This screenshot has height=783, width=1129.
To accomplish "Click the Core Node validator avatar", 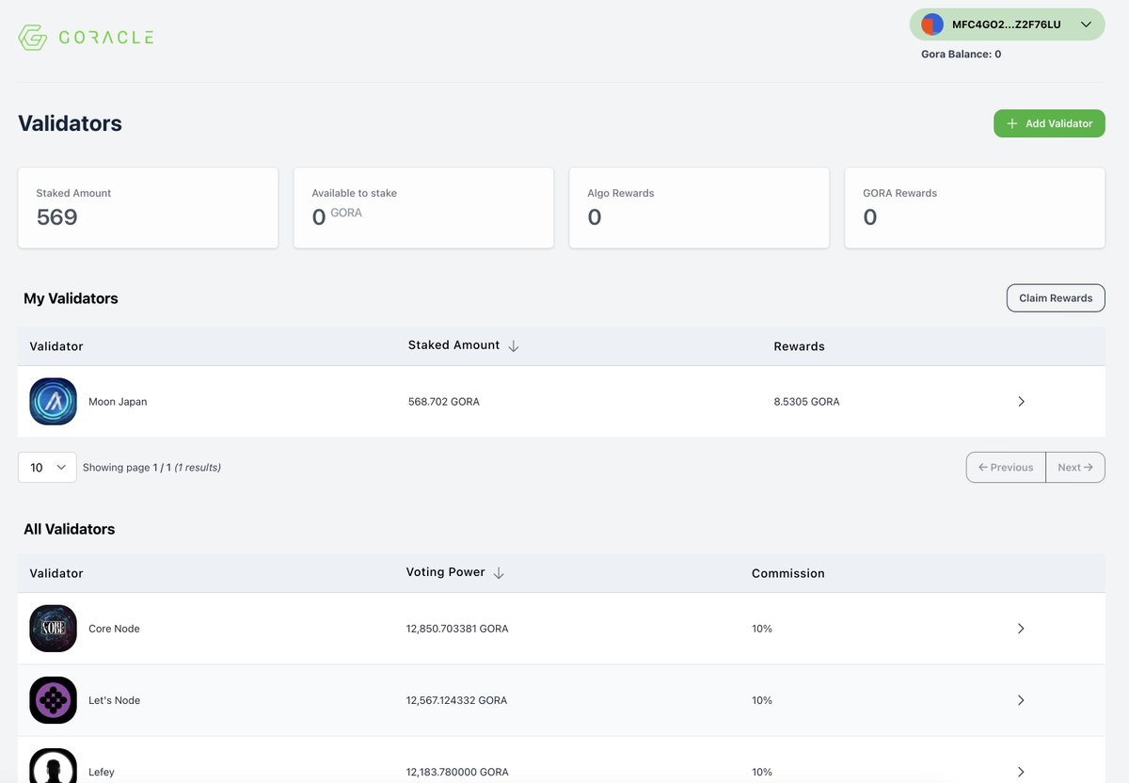I will pos(53,629).
